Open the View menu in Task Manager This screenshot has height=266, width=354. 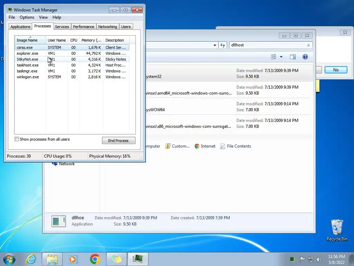(x=43, y=17)
